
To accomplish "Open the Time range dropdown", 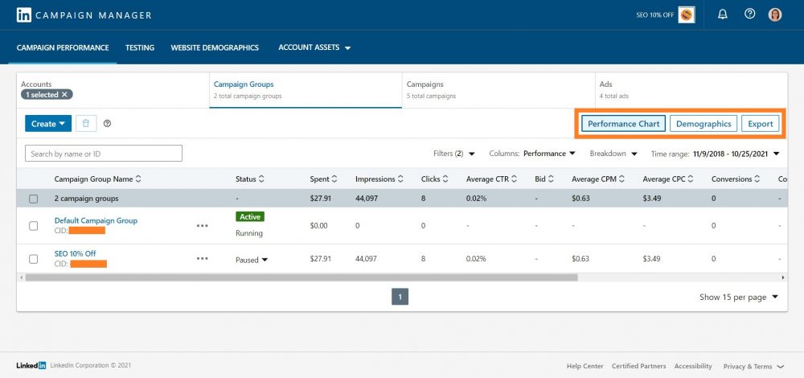I will pos(715,154).
